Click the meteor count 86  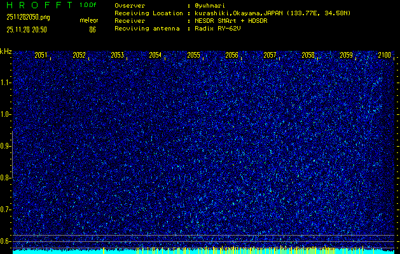[92, 30]
